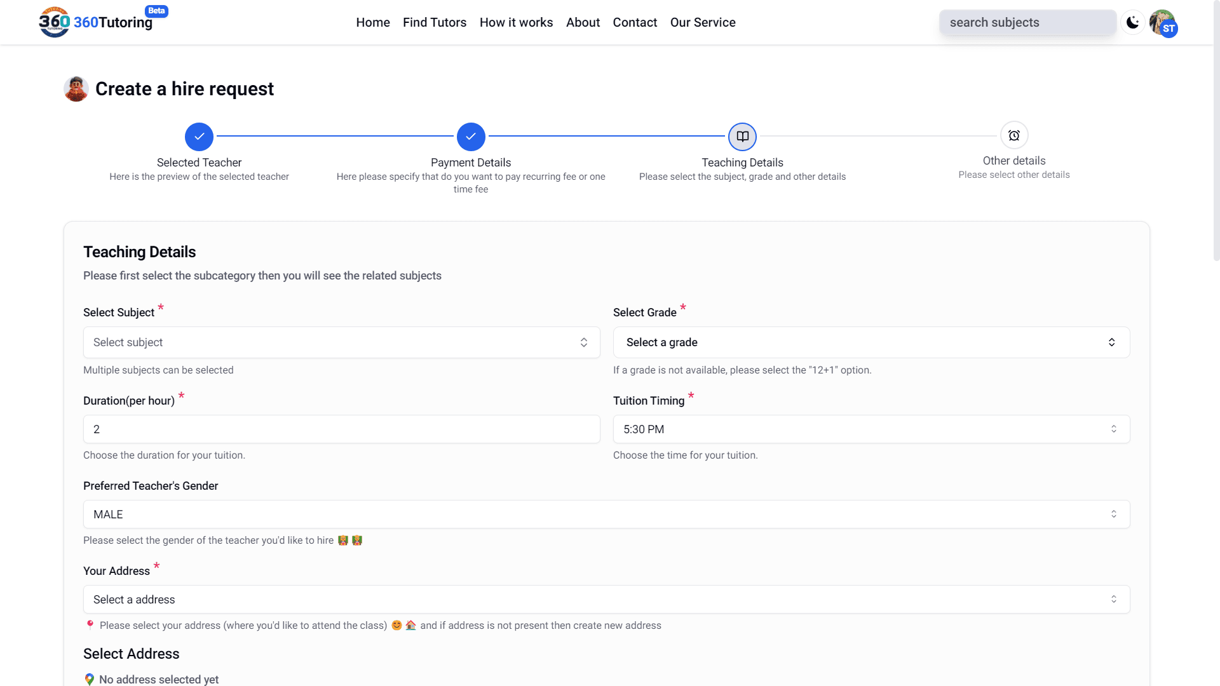Open the Select subject dropdown
The height and width of the screenshot is (686, 1220).
tap(341, 342)
